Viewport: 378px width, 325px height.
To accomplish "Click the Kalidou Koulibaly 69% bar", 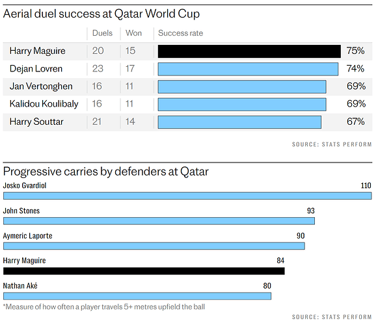I will point(242,104).
